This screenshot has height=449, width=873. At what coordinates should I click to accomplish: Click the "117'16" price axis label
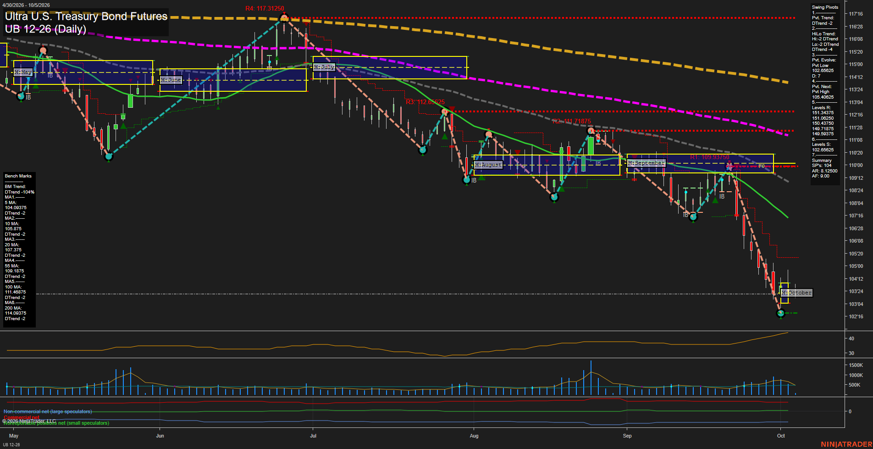(856, 14)
